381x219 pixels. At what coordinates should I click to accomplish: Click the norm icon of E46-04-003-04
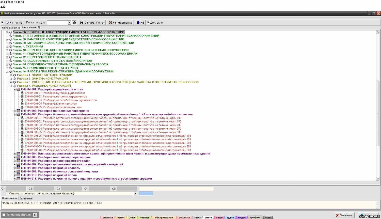[x=22, y=129]
